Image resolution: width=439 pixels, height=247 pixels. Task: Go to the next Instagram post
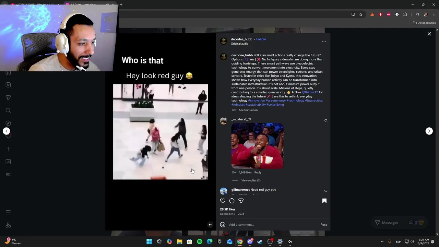(x=429, y=131)
